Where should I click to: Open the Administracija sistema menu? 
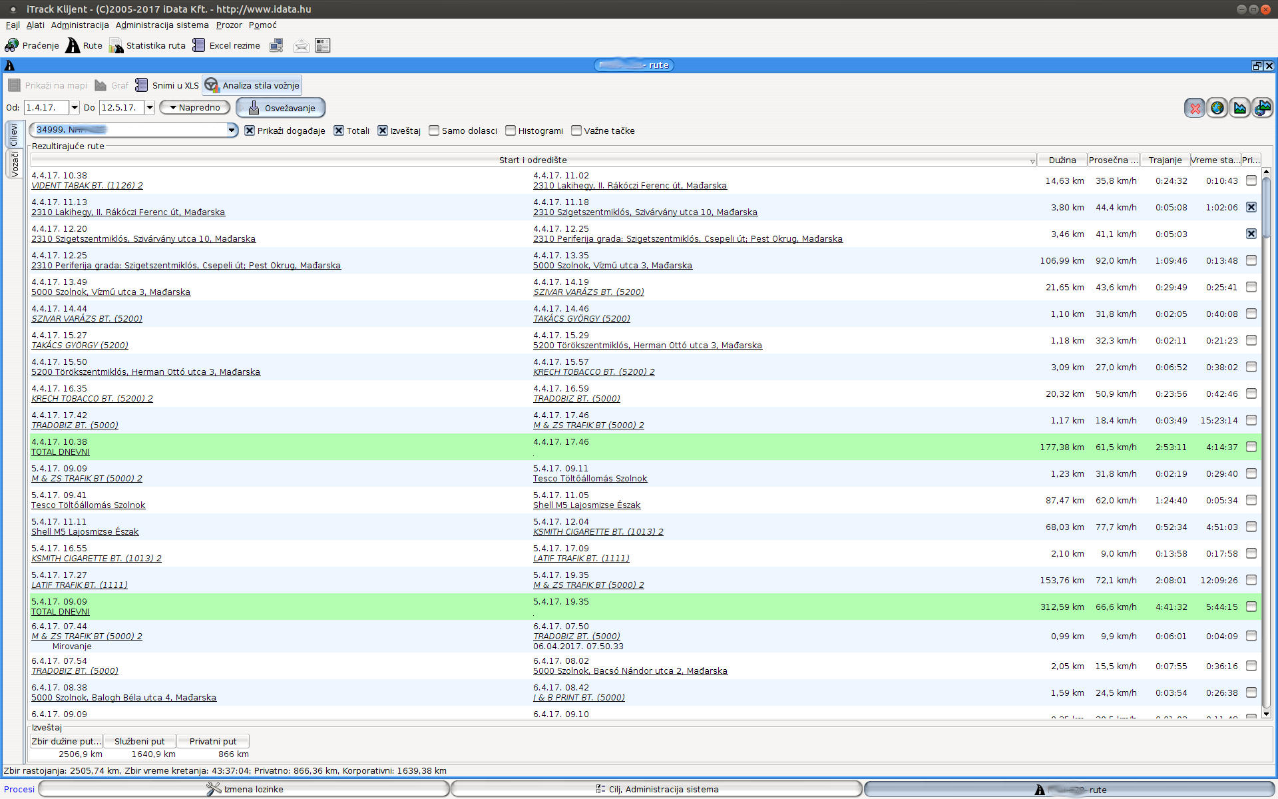(162, 25)
